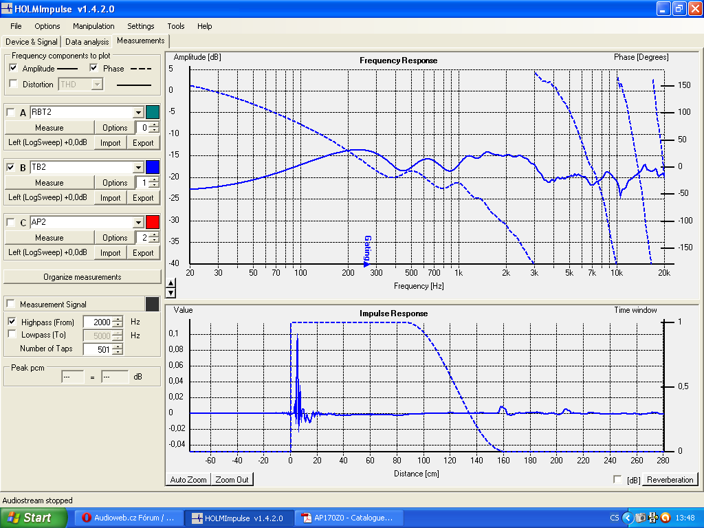Click the down arrow between the graphs

pyautogui.click(x=170, y=293)
